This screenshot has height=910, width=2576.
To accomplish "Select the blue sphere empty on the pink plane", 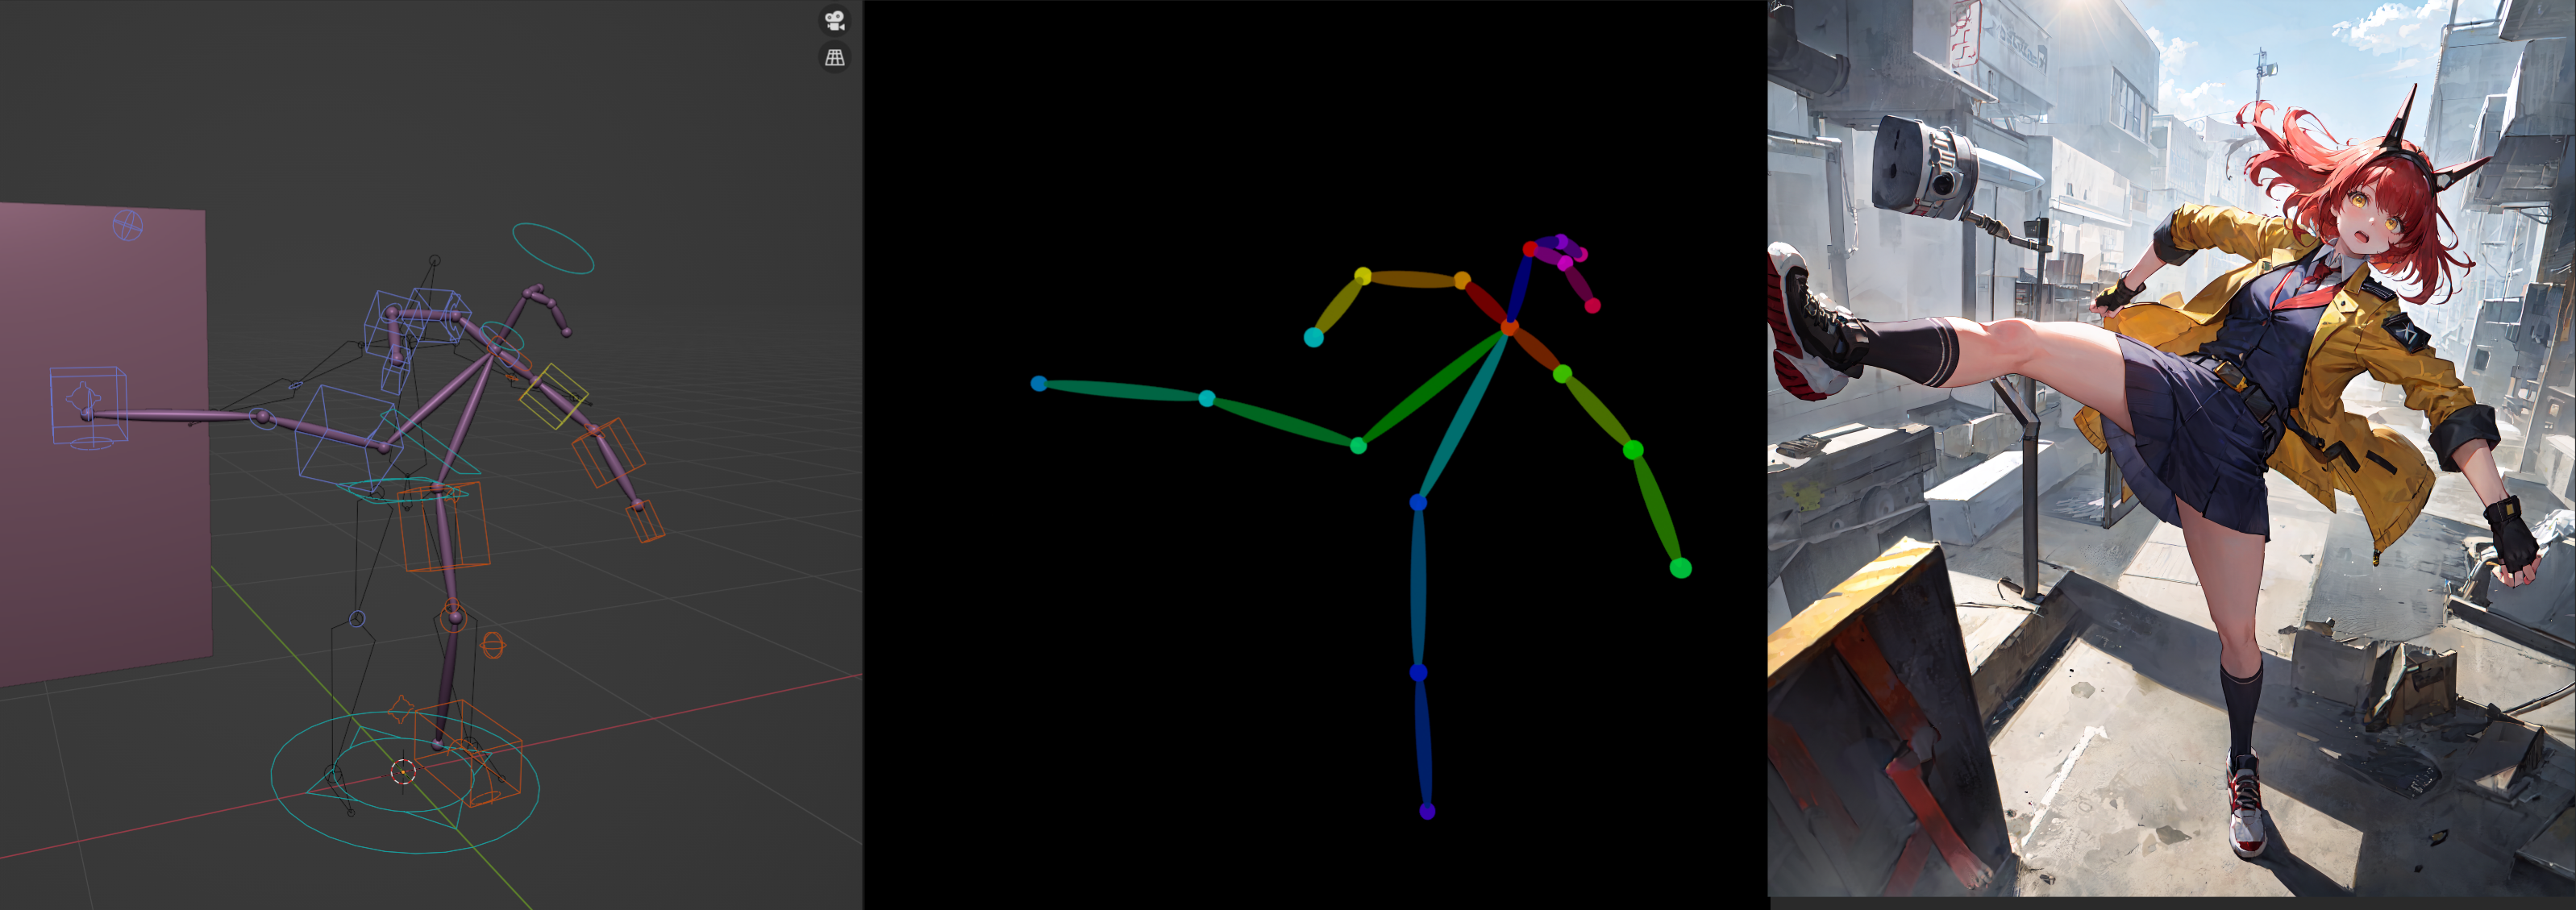I will click(x=127, y=225).
